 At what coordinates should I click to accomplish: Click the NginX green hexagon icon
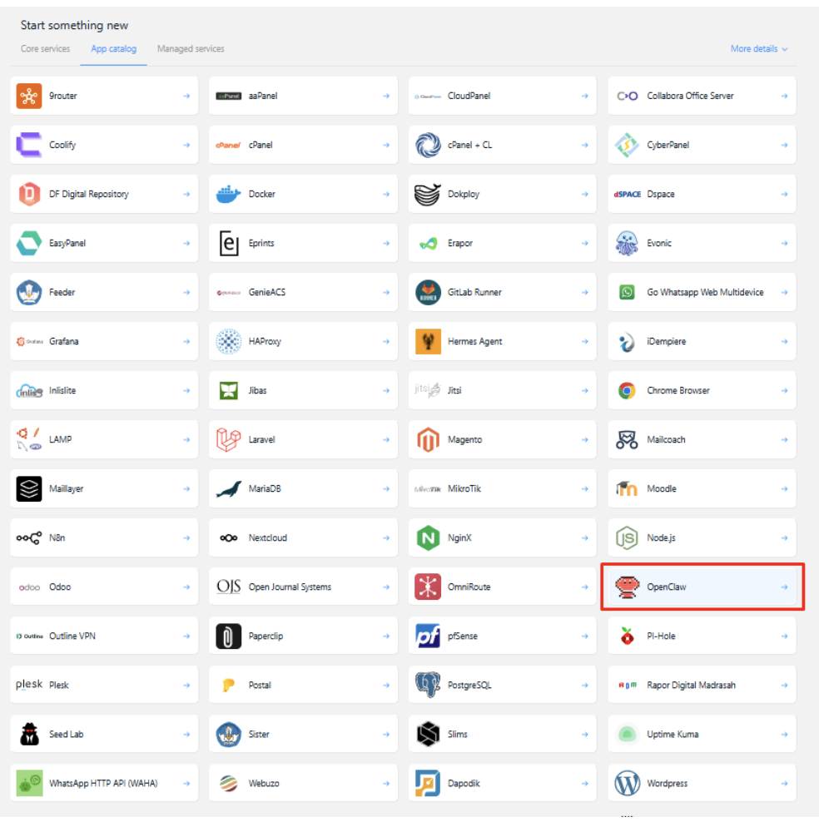(428, 537)
